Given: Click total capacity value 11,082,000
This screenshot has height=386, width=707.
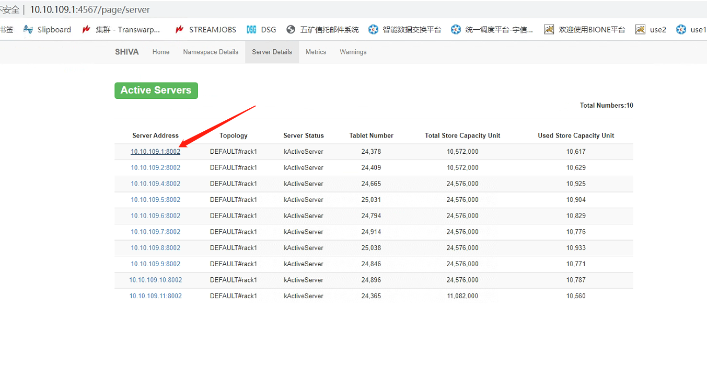Looking at the screenshot, I should click(x=462, y=296).
